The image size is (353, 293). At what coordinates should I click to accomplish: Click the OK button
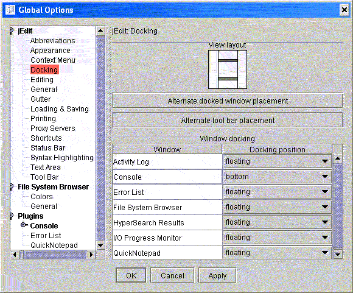tap(131, 275)
